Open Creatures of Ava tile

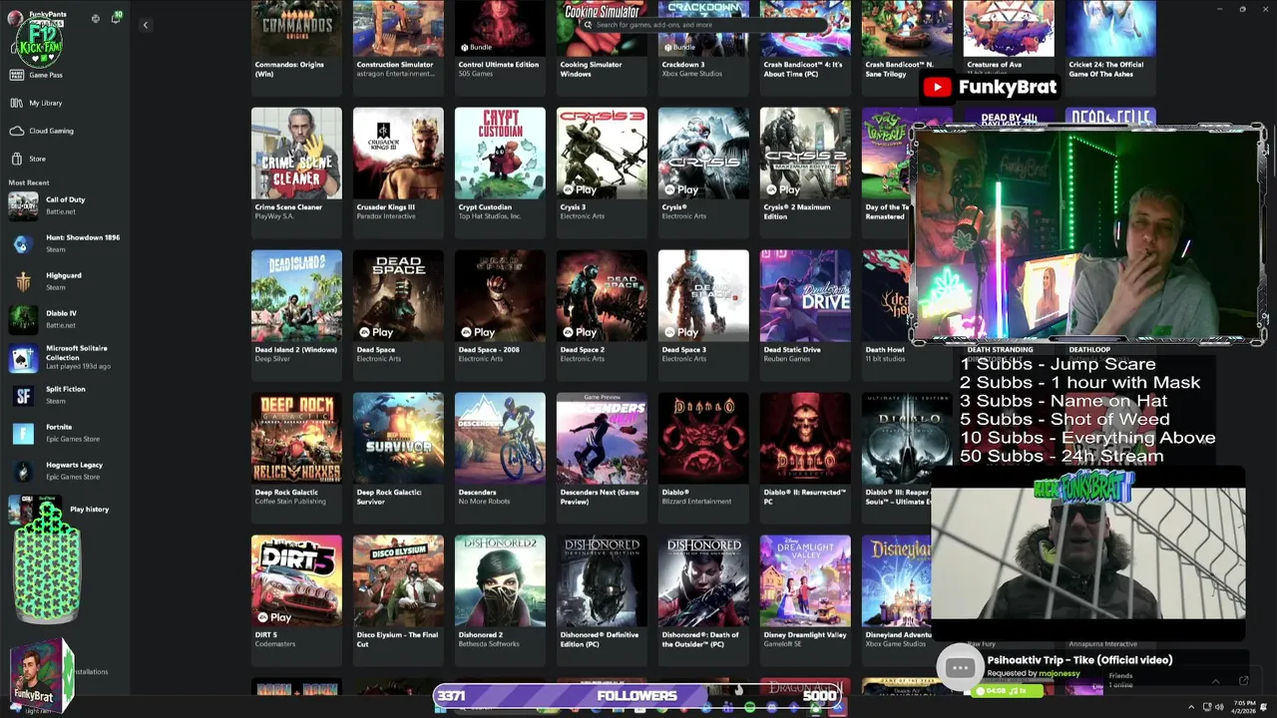1009,40
